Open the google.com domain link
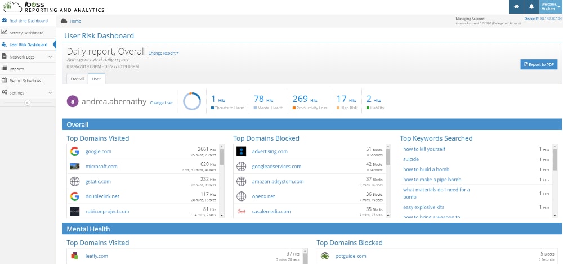The height and width of the screenshot is (264, 563). tap(99, 151)
